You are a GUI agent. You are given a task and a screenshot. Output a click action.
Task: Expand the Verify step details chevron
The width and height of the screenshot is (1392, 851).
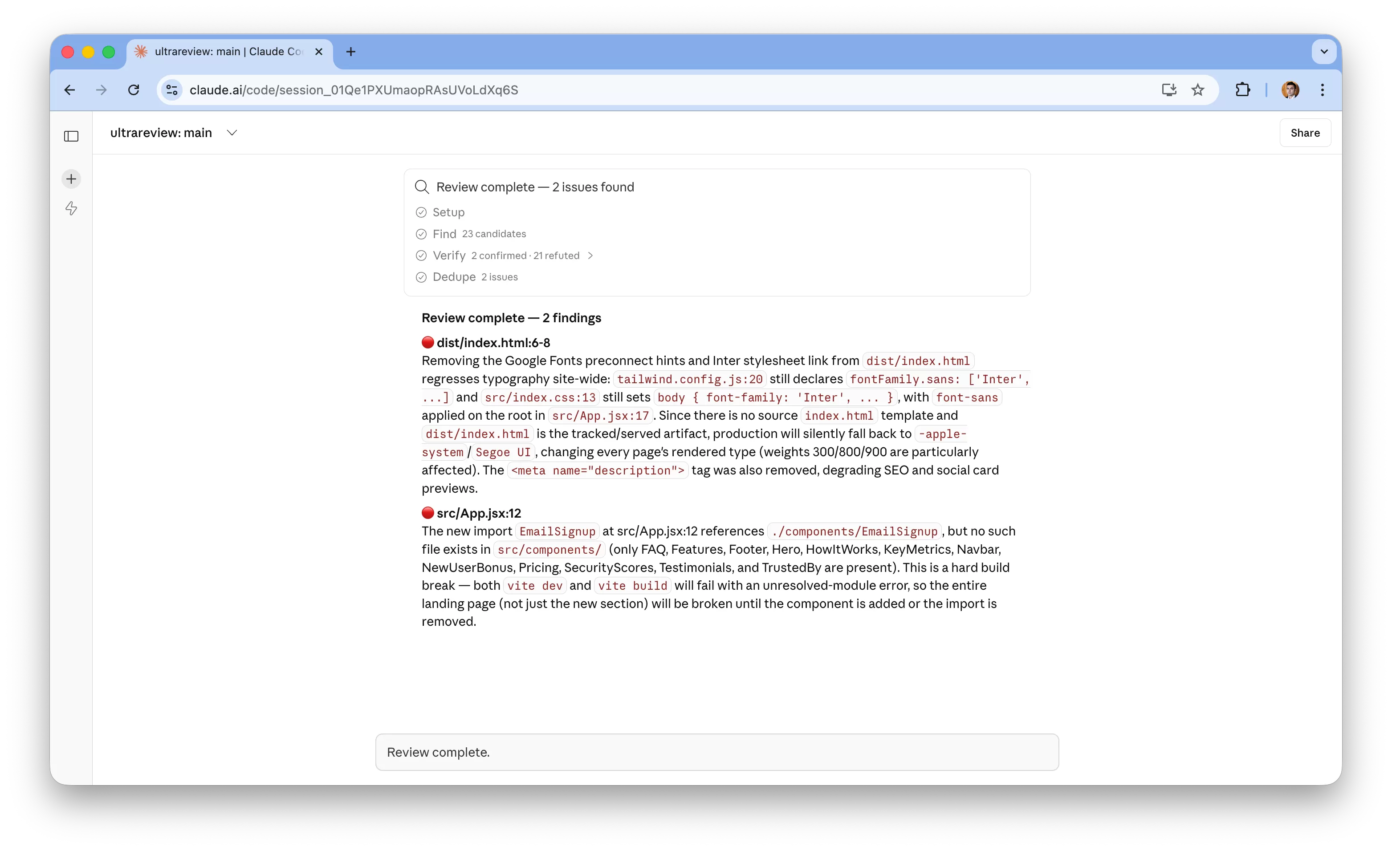click(x=590, y=256)
